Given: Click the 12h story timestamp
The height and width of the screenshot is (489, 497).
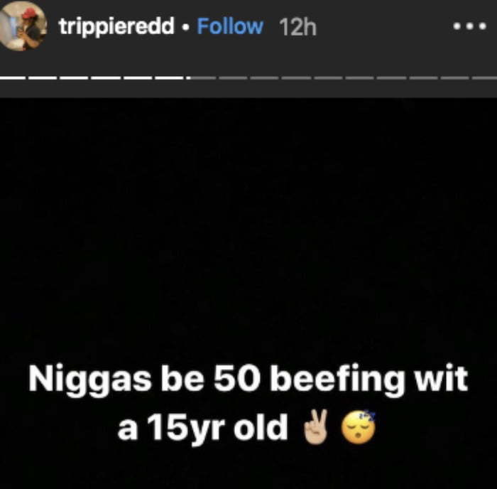Looking at the screenshot, I should point(297,27).
